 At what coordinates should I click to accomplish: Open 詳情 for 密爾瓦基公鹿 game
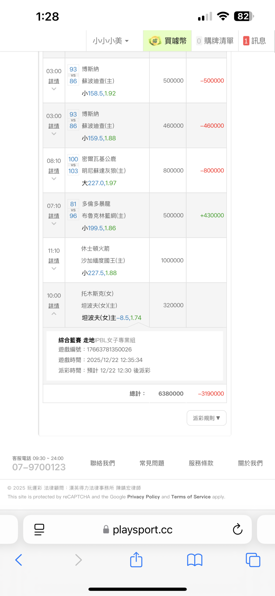(54, 171)
